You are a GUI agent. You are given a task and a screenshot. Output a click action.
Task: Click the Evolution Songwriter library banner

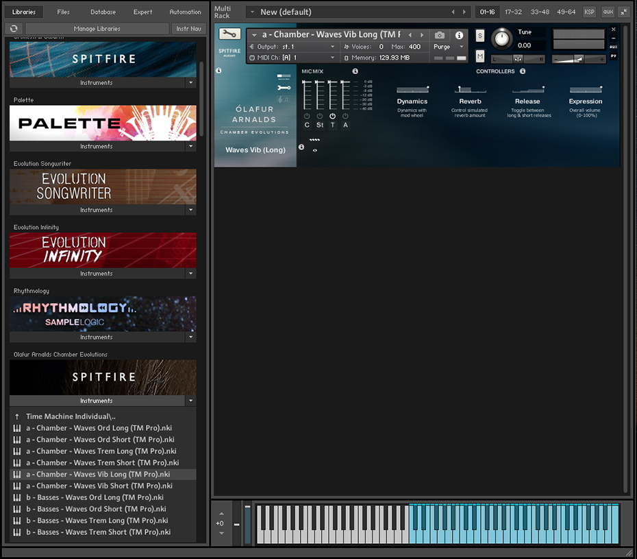[x=103, y=187]
